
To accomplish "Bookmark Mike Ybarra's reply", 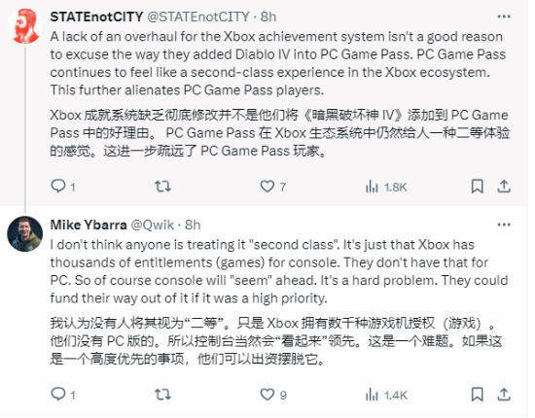I will [477, 395].
